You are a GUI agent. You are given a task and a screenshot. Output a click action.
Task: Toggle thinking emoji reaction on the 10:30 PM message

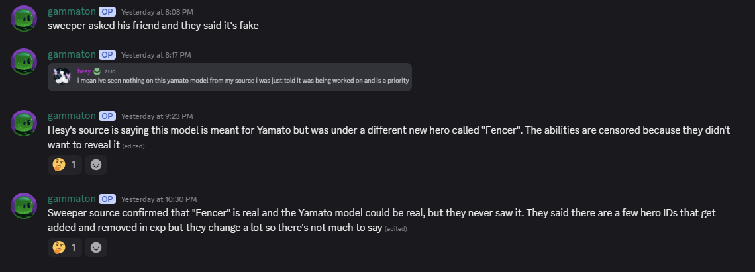click(65, 248)
